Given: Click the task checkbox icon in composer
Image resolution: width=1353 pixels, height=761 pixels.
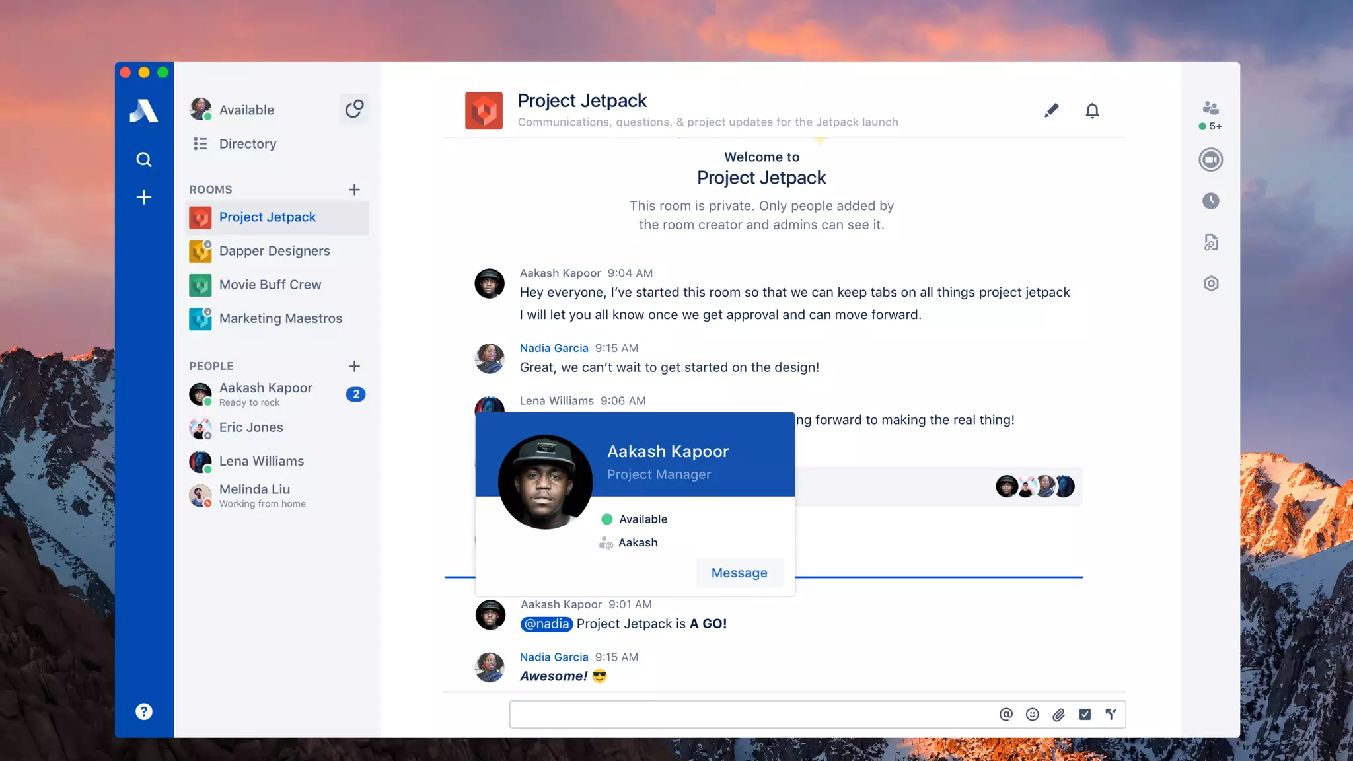Looking at the screenshot, I should point(1085,714).
